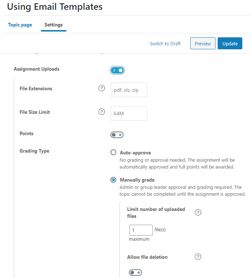
Task: Open the File Extensions help tooltip icon
Action: click(x=102, y=88)
